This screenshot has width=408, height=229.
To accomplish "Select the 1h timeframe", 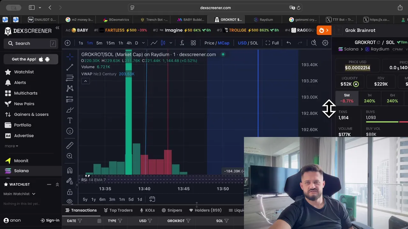I will point(120,43).
